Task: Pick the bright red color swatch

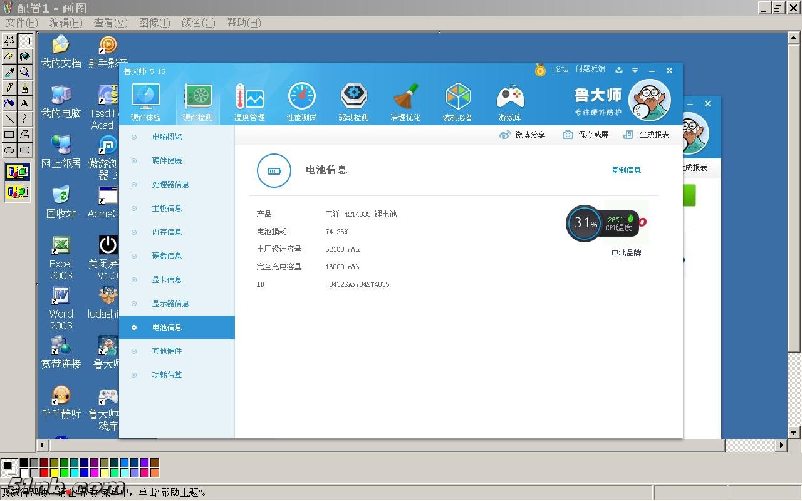Action: [x=44, y=473]
